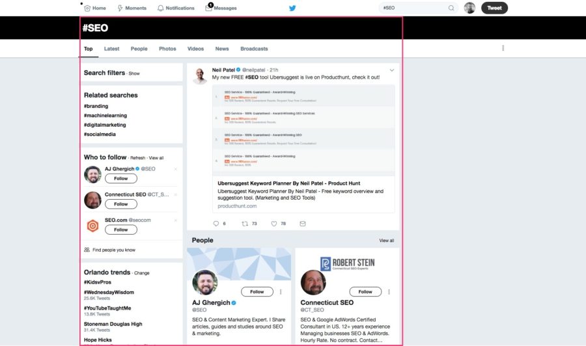Change the Orlando trends location
This screenshot has width=586, height=346.
(142, 273)
